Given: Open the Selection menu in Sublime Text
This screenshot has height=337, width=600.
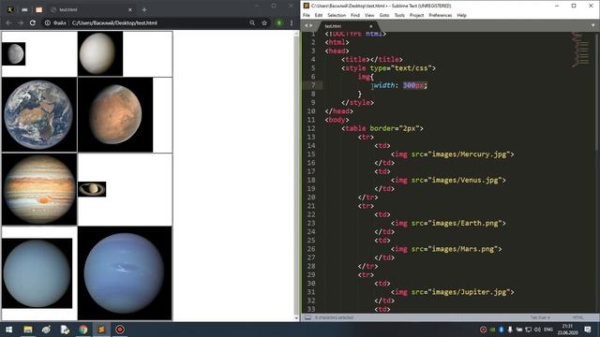Looking at the screenshot, I should coord(337,15).
